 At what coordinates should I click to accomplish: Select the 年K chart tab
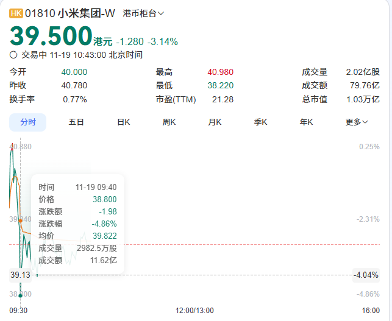[x=306, y=122]
